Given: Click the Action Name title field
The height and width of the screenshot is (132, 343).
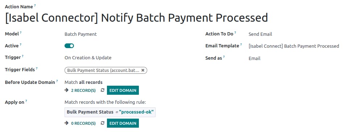Looking at the screenshot, I should point(136,18).
